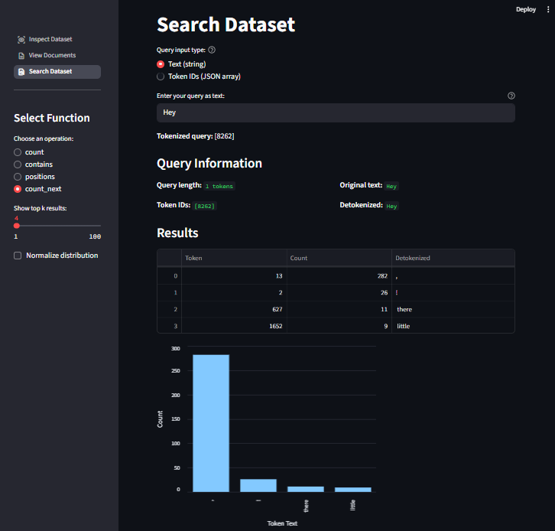Click the View Documents page icon
Screen dimensions: 555x531
tap(21, 56)
